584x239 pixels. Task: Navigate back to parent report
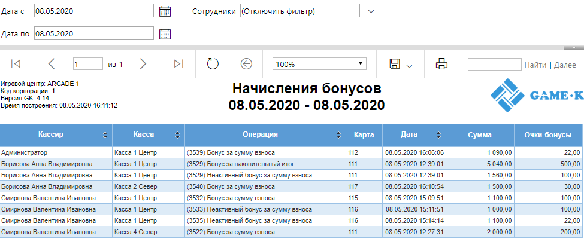[246, 64]
